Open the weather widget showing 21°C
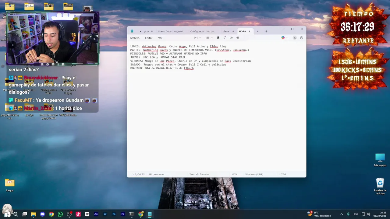Viewport: 390px width, 219px height. (x=319, y=214)
